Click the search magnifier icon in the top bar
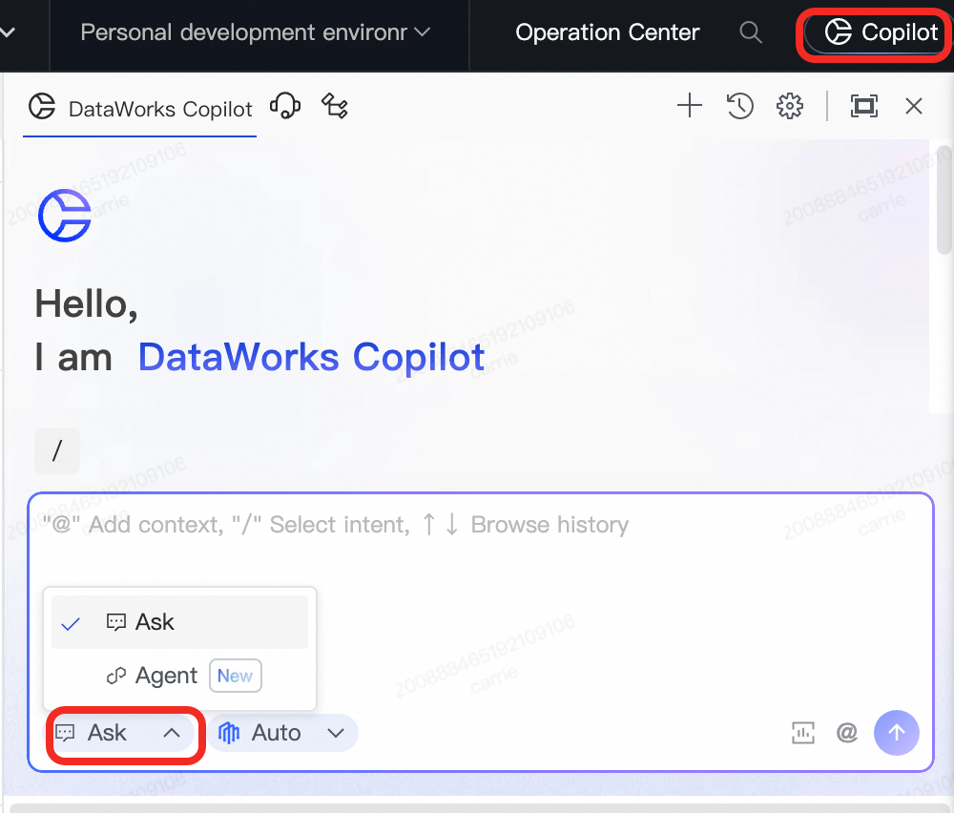 [750, 32]
